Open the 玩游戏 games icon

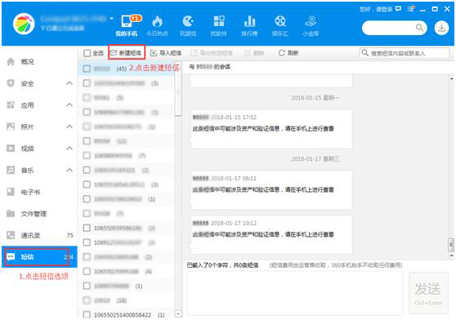(188, 22)
